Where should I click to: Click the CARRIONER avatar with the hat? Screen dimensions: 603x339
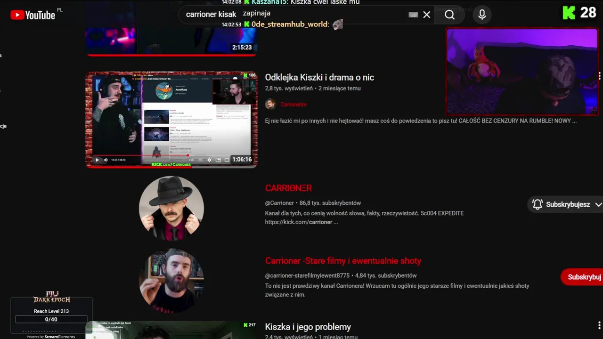point(171,208)
